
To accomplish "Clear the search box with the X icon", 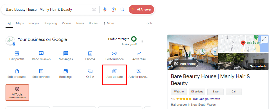I will [94, 10].
